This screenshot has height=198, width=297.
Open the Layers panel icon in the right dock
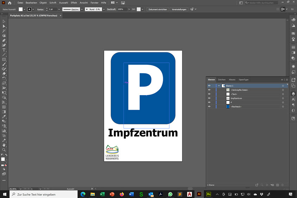point(293,94)
